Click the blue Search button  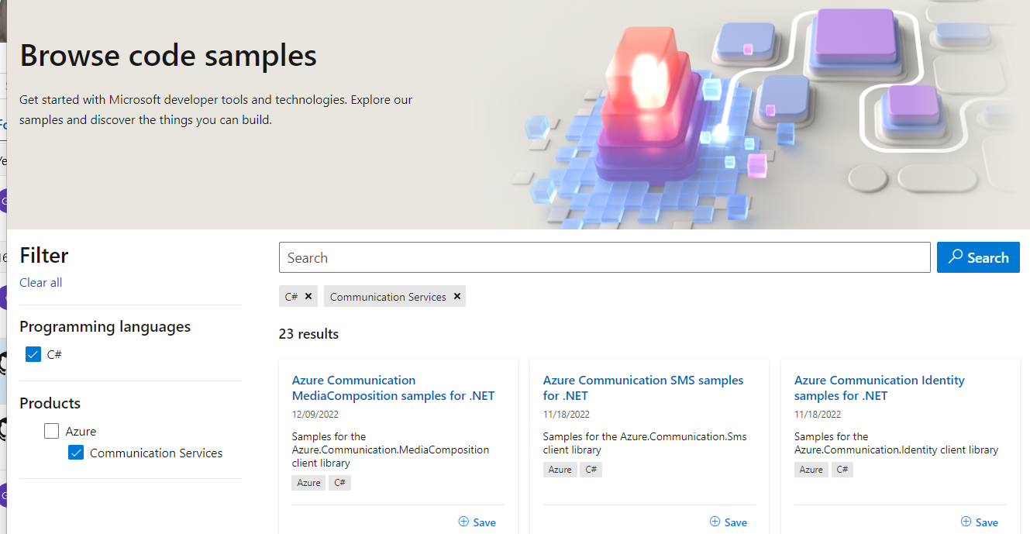click(978, 257)
